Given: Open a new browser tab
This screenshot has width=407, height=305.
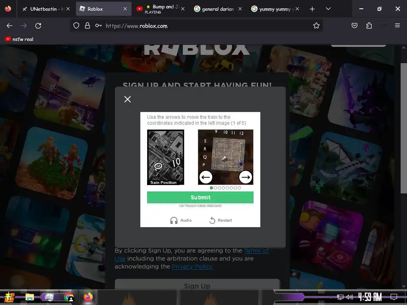Looking at the screenshot, I should coord(312,9).
